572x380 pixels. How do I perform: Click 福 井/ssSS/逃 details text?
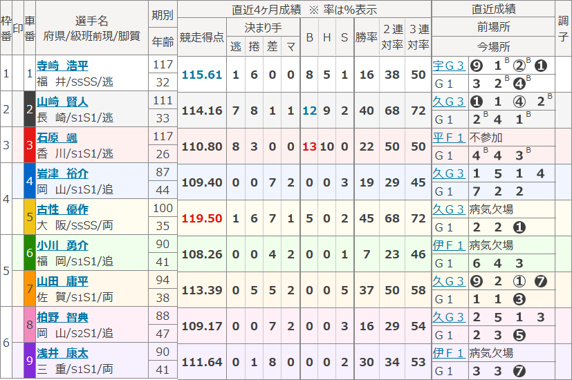coord(75,82)
